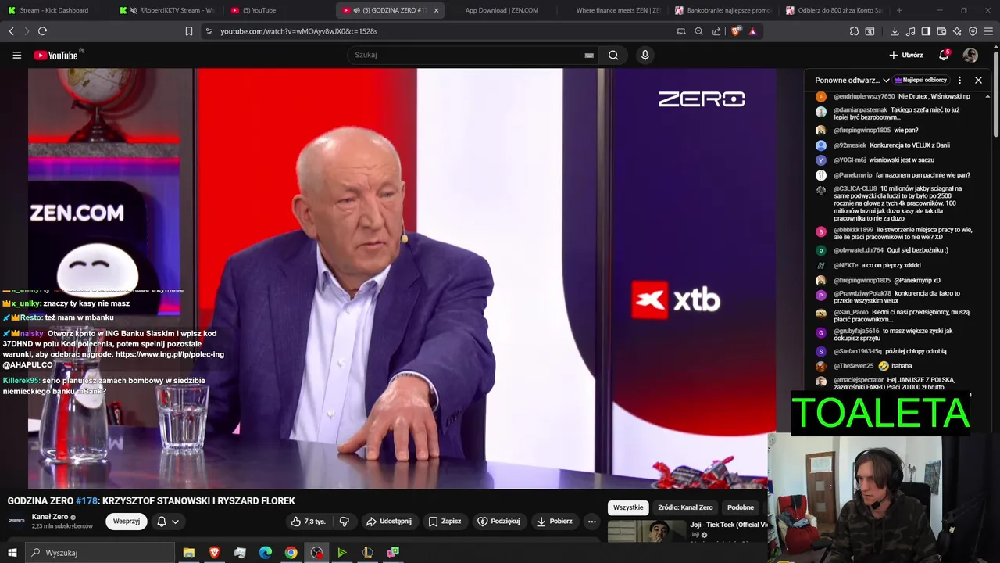
Task: Open the browser extensions puzzle icon
Action: pos(854,31)
